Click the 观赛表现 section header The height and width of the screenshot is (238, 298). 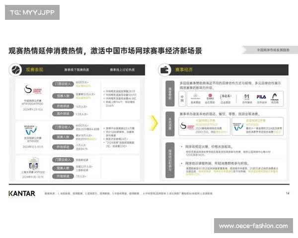point(35,69)
